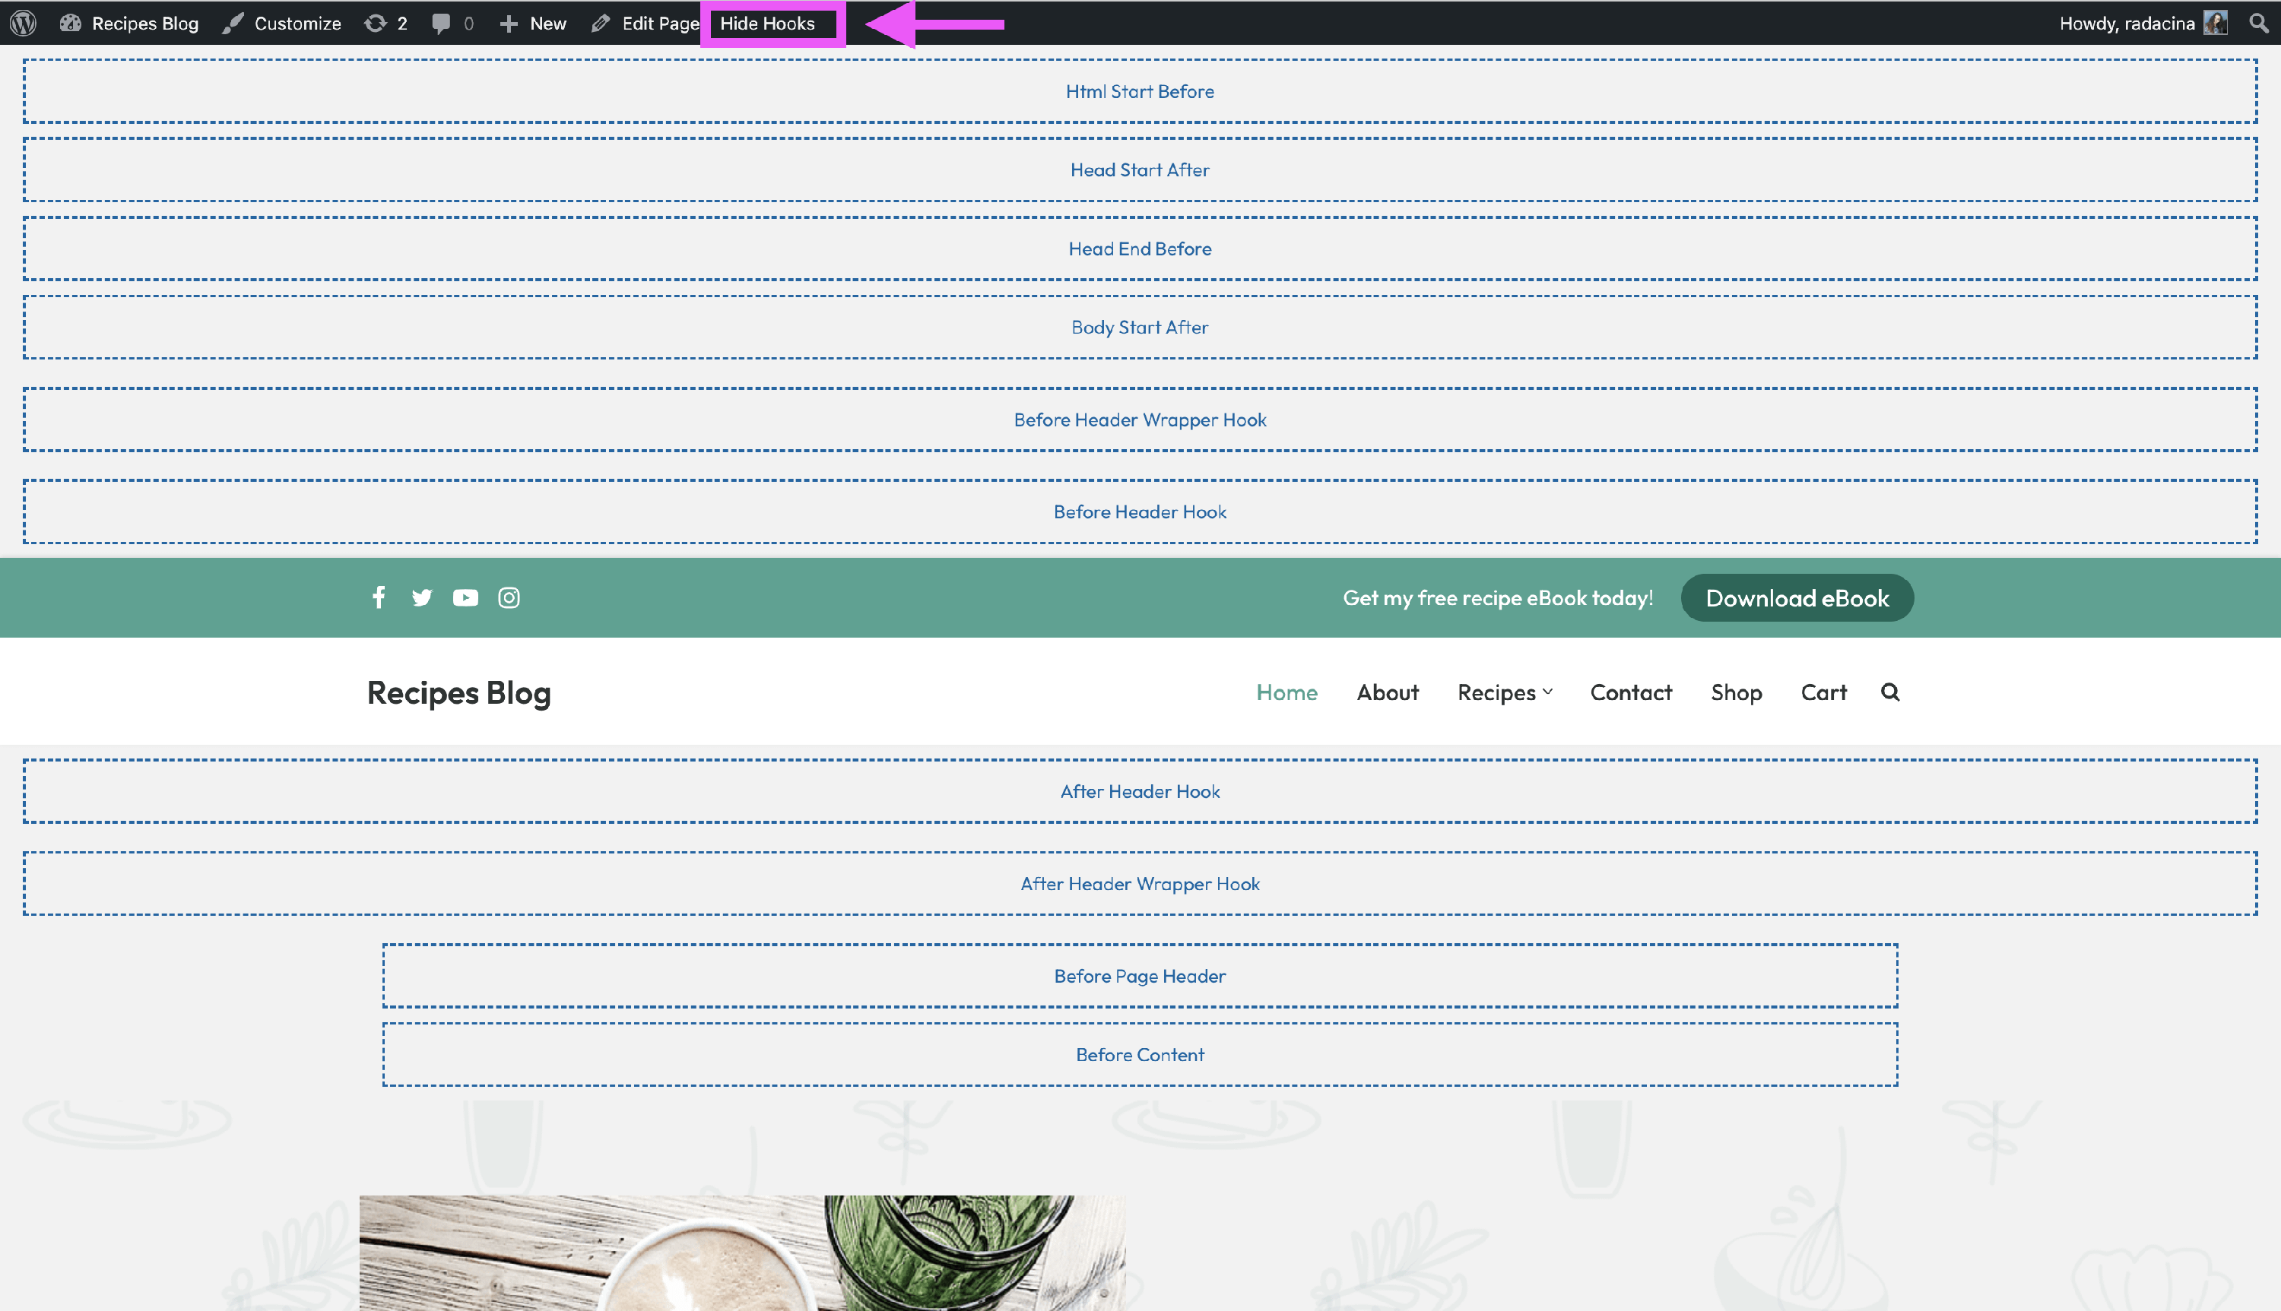Open the YouTube social icon

(x=465, y=598)
